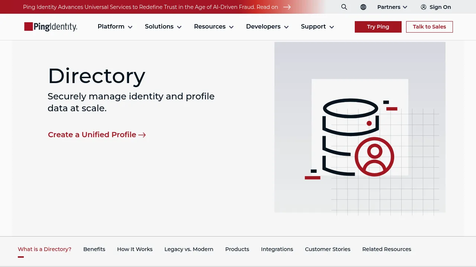
Task: Click the Directory page heading
Action: [x=97, y=76]
